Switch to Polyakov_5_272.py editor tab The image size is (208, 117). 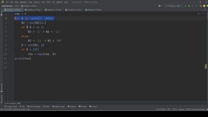pos(74,10)
